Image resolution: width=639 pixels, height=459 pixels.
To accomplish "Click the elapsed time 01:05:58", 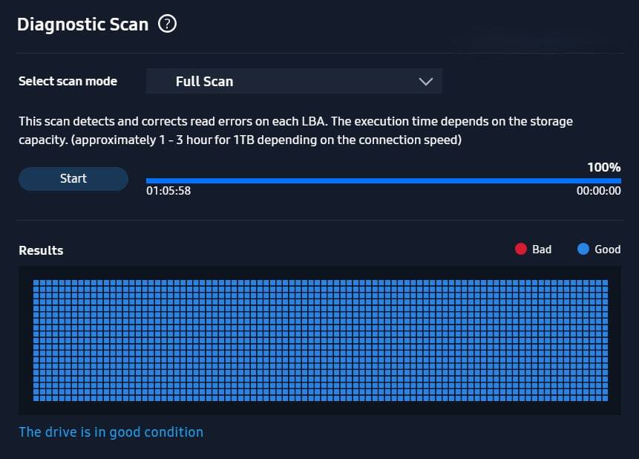I will click(x=168, y=191).
